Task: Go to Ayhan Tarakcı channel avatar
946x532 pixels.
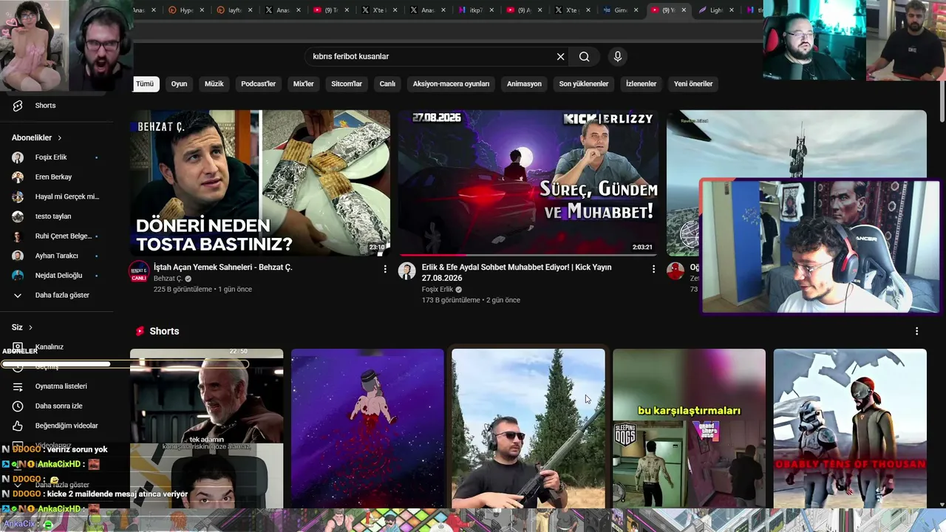Action: pyautogui.click(x=18, y=256)
